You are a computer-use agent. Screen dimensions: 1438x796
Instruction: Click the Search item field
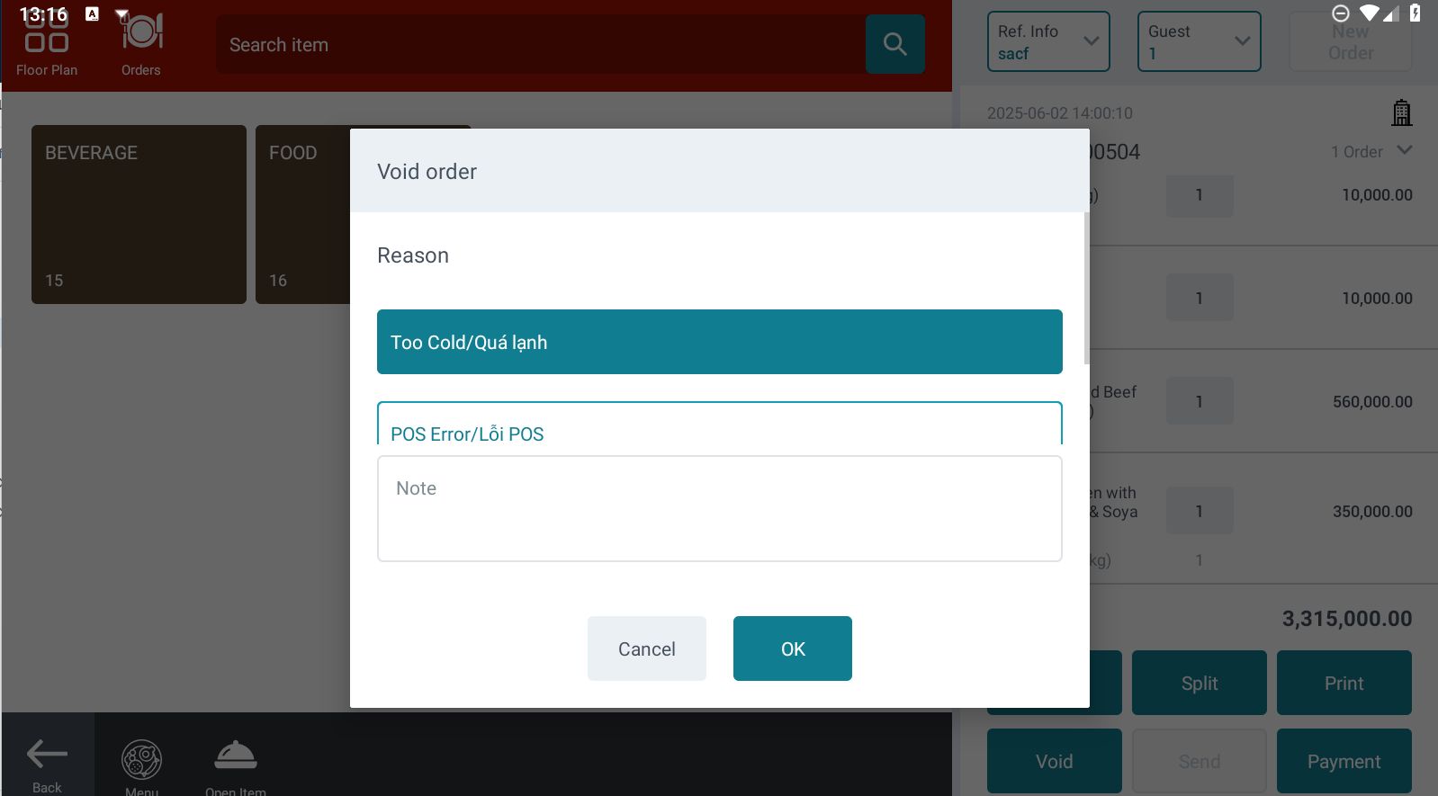tap(541, 44)
